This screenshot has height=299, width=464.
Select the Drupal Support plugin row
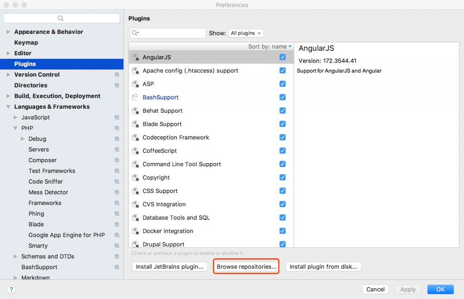click(x=211, y=244)
